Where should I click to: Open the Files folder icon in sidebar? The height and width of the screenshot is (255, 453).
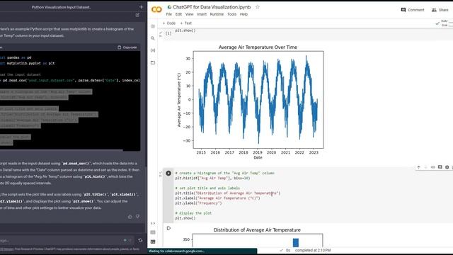coord(153,62)
